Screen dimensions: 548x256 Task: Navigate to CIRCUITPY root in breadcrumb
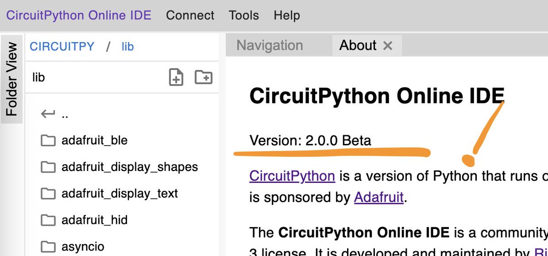click(62, 46)
